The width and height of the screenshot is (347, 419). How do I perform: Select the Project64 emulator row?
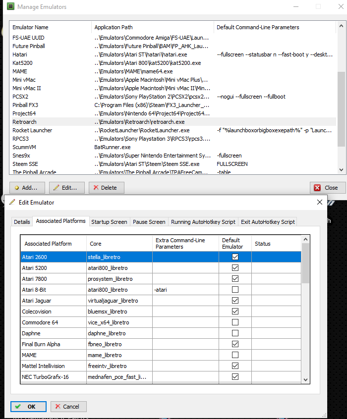tap(174, 113)
